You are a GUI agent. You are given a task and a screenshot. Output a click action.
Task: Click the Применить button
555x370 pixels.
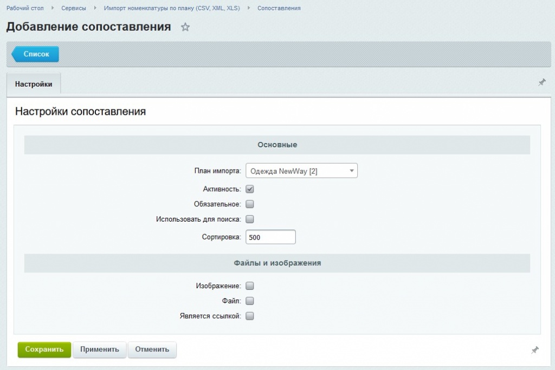pos(100,349)
